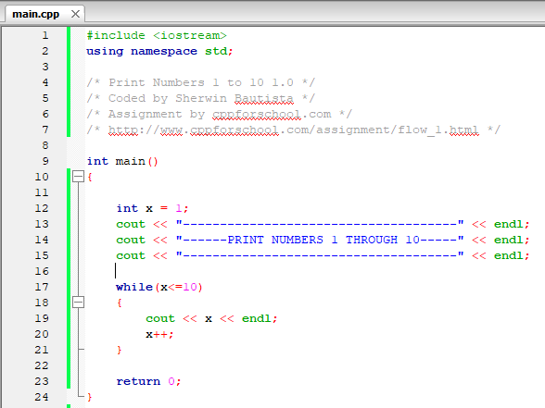Click on 'cout << x << endl;' line

tap(211, 318)
